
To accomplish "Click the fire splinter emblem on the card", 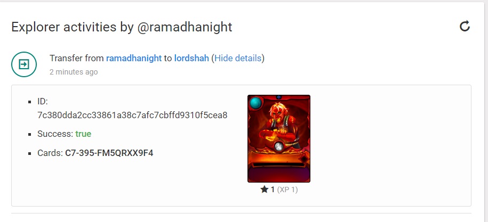I will click(x=279, y=146).
